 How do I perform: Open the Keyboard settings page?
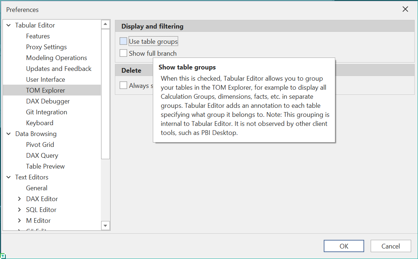point(39,123)
